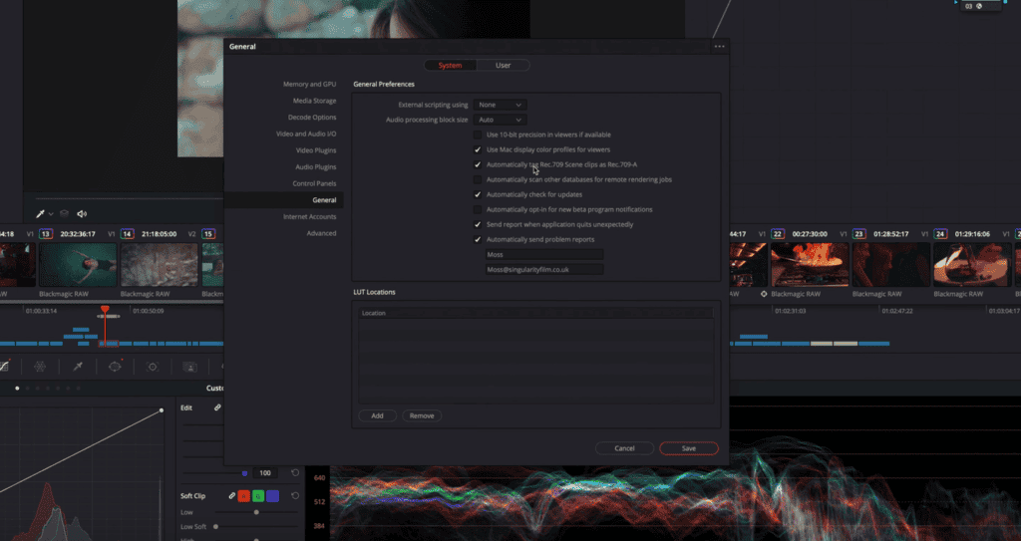Open Advanced settings
1021x541 pixels.
(321, 233)
